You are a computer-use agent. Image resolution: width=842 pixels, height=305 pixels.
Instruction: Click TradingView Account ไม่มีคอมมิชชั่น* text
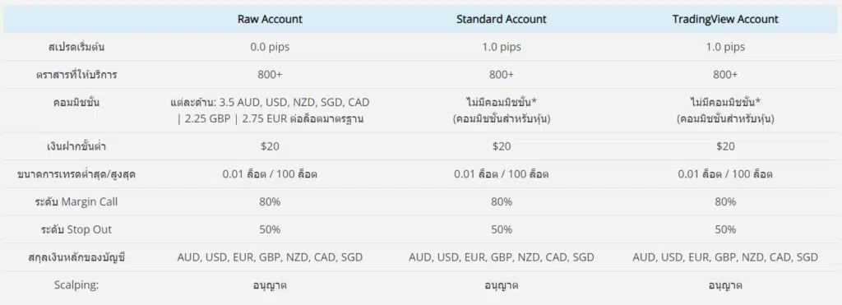725,102
